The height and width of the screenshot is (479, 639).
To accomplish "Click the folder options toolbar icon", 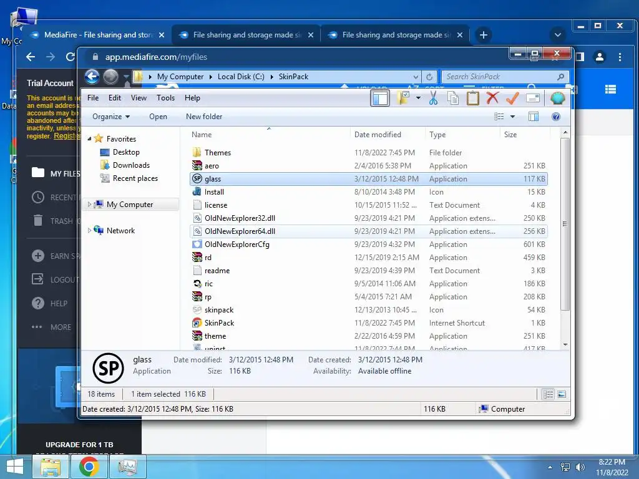I will click(x=404, y=98).
